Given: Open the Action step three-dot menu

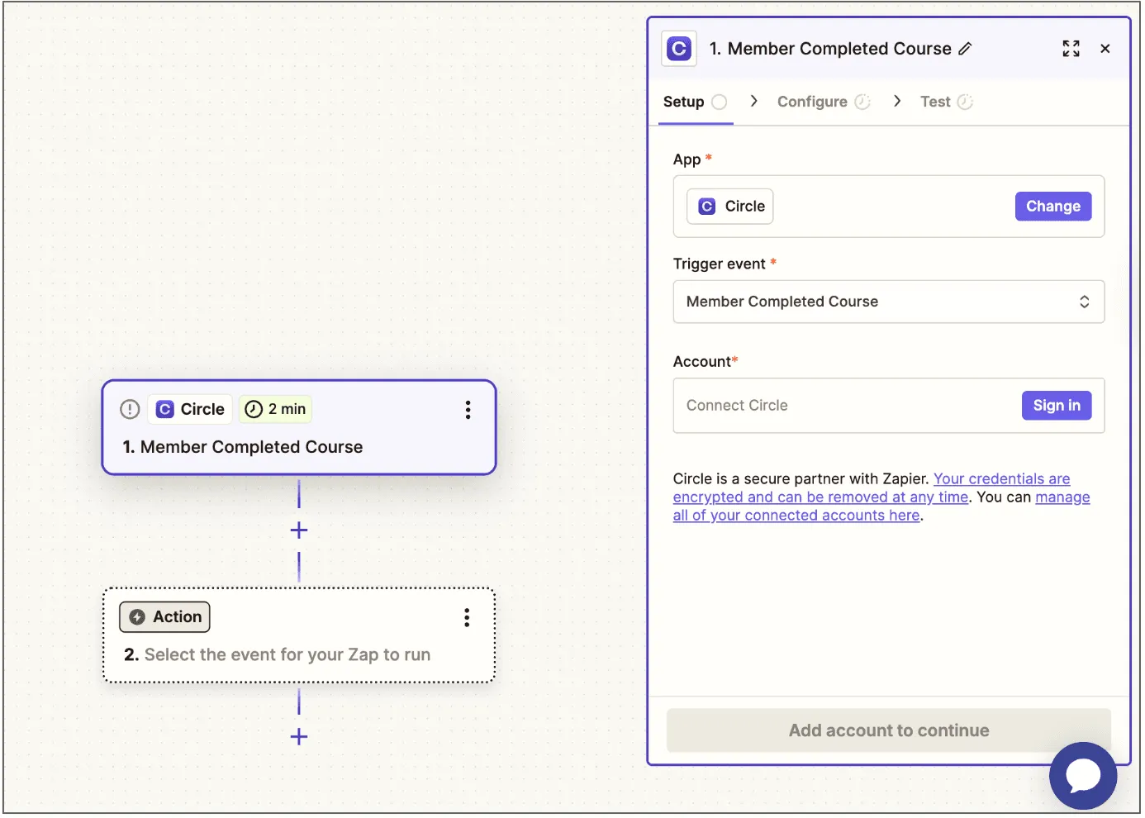Looking at the screenshot, I should click(467, 617).
